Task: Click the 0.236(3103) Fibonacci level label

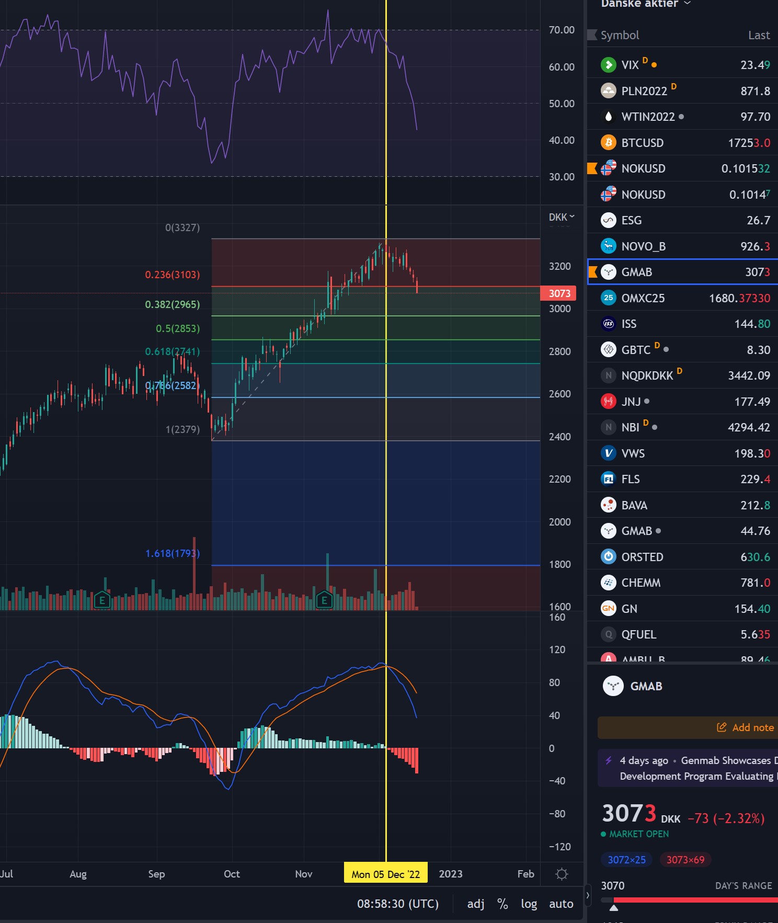Action: coord(173,275)
